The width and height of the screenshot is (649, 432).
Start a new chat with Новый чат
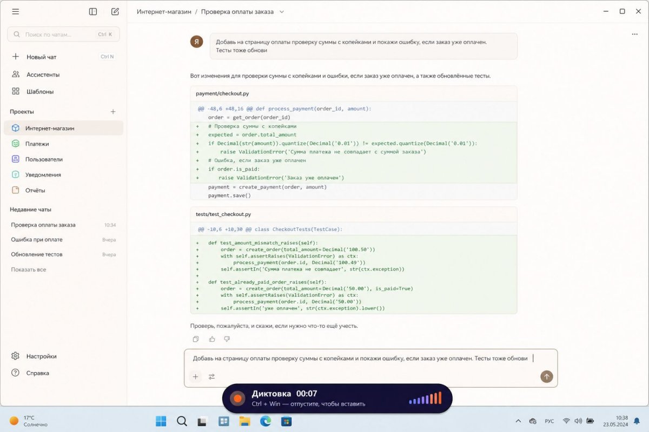click(x=63, y=57)
